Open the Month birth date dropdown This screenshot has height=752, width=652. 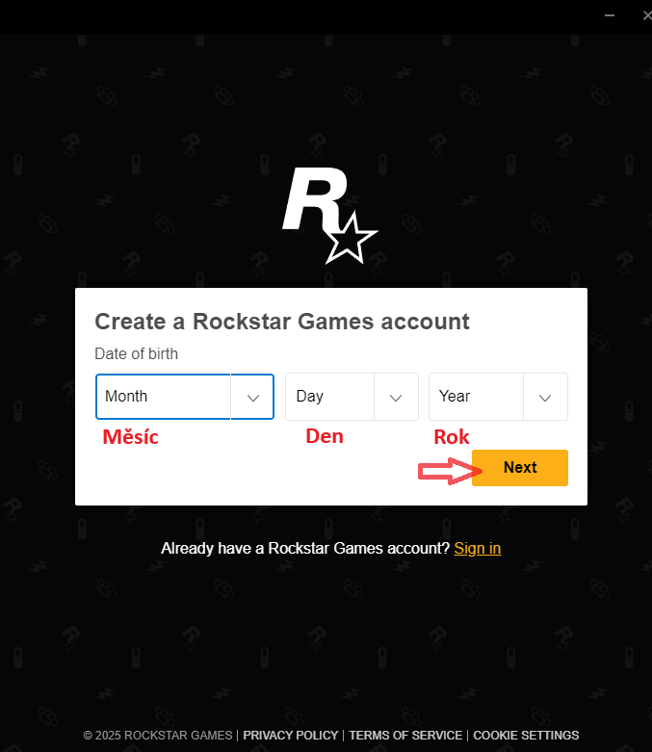(x=185, y=397)
